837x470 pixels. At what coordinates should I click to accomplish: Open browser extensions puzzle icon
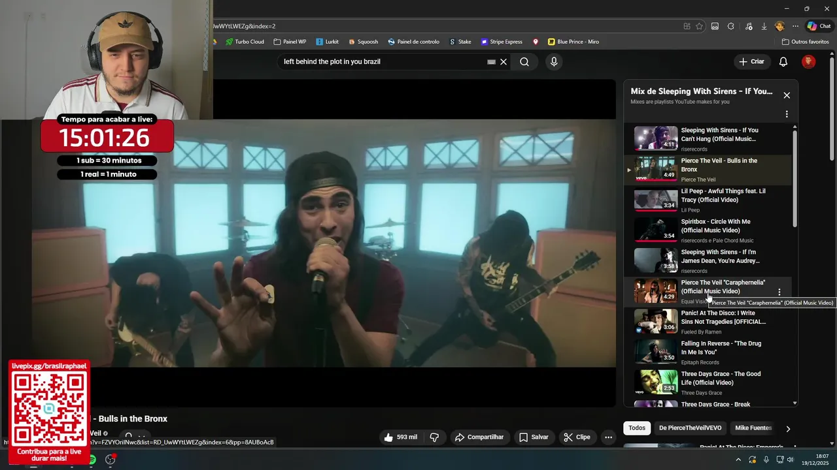[731, 26]
